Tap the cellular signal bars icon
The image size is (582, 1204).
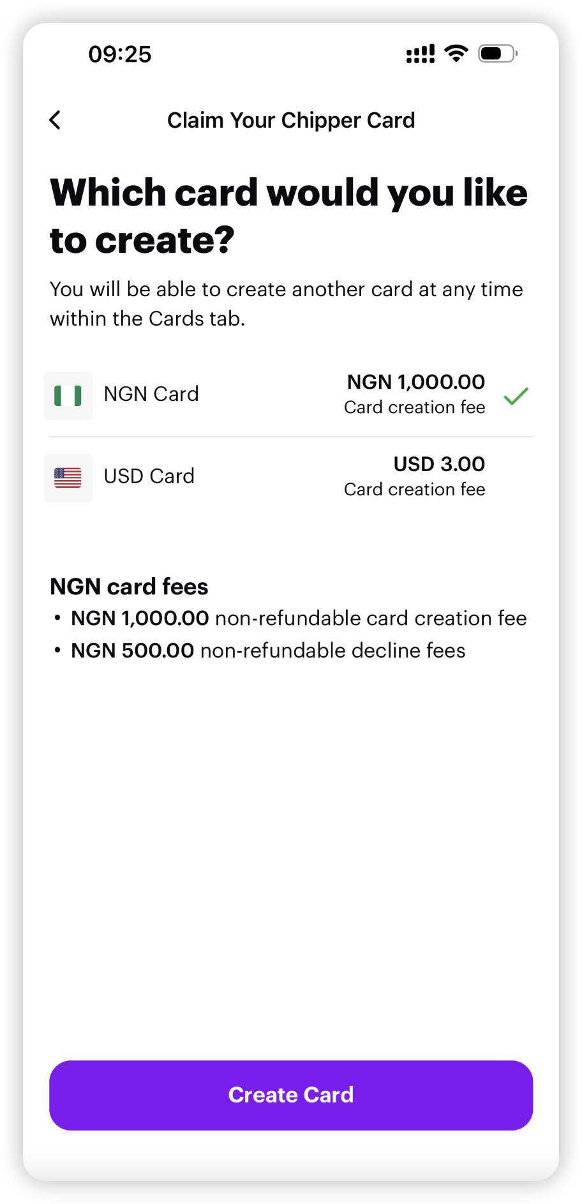tap(421, 54)
